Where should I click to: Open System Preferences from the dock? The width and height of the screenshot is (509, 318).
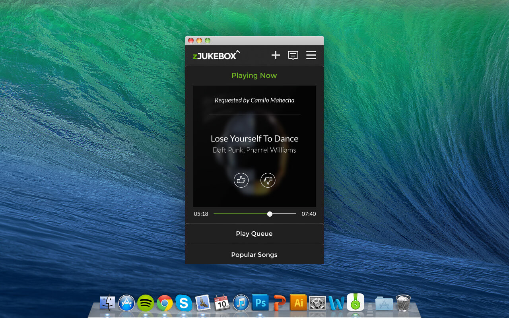coord(317,303)
